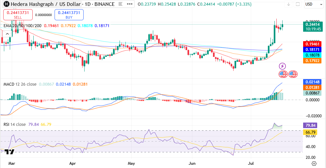The width and height of the screenshot is (326, 168).
Task: Click the yellow RSI value 66.79 in legend
Action: coord(46,124)
